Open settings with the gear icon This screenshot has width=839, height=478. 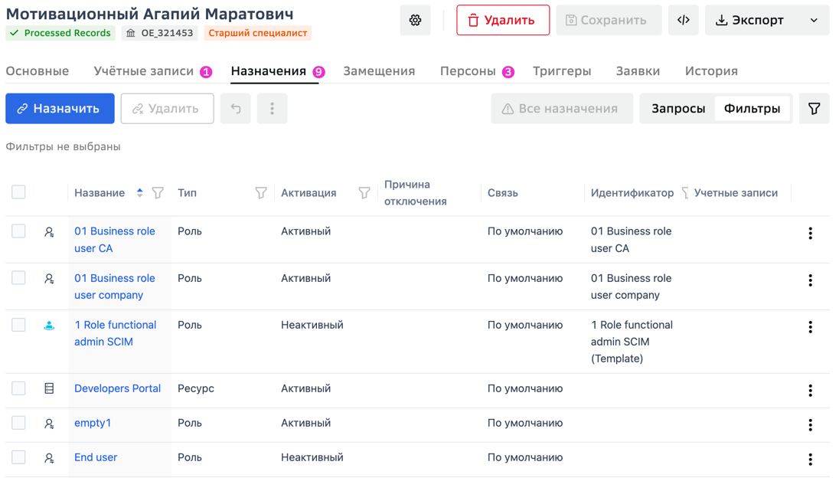coord(415,21)
